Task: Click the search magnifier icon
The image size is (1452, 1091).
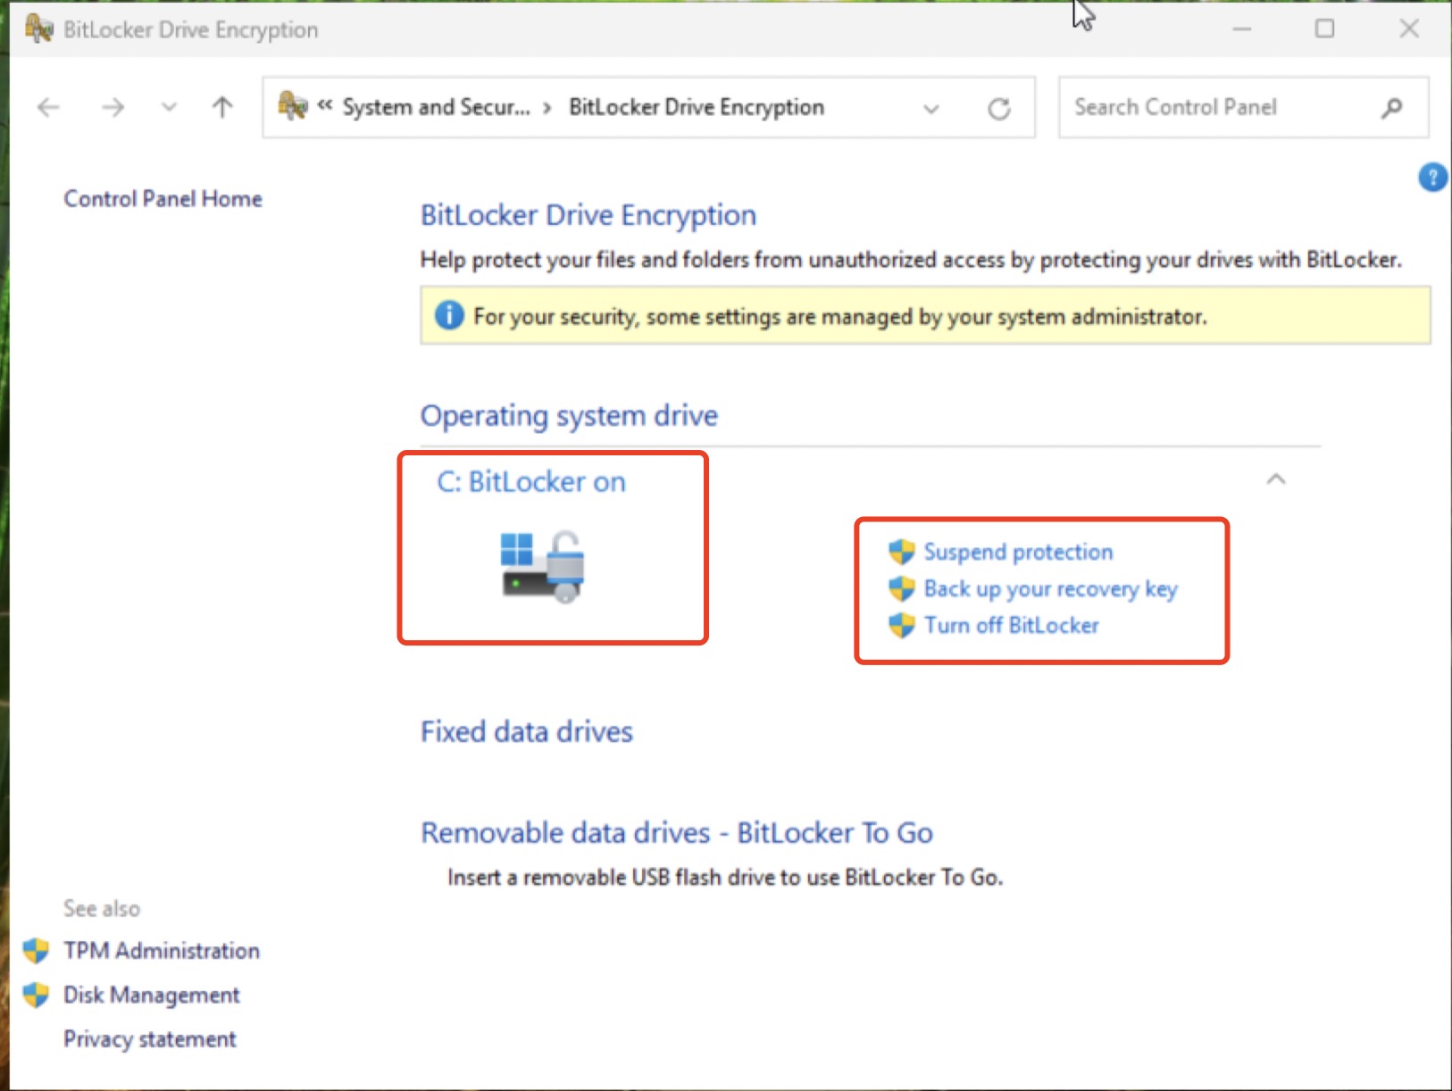Action: [1391, 108]
